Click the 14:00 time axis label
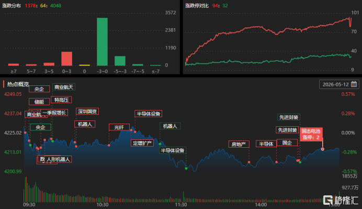 261,205
